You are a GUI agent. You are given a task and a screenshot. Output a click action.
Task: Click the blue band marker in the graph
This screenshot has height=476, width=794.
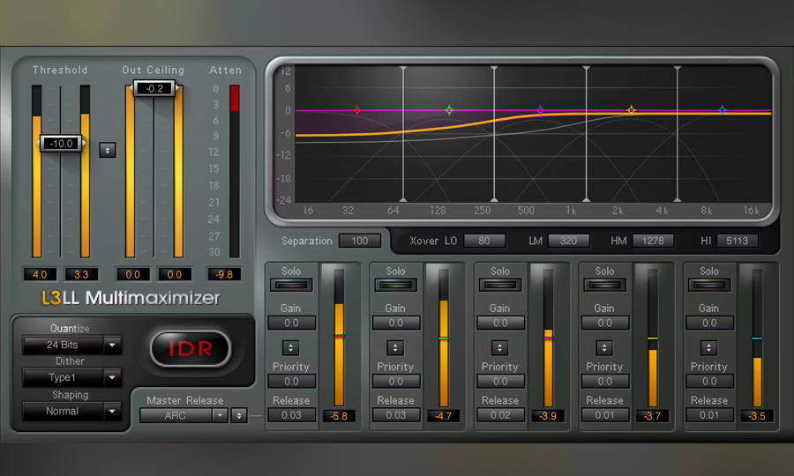tap(722, 110)
